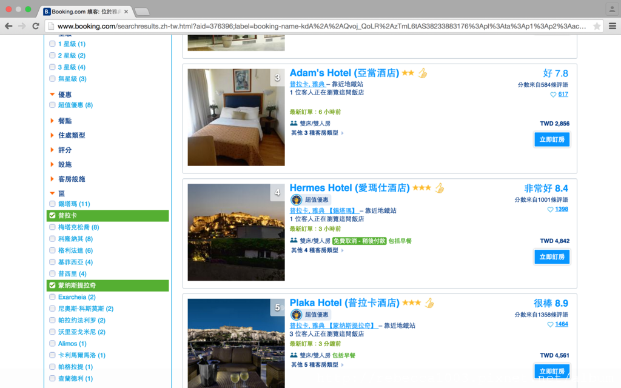The image size is (621, 388).
Task: Click the 非常好 8.4 review score
Action: tap(546, 188)
